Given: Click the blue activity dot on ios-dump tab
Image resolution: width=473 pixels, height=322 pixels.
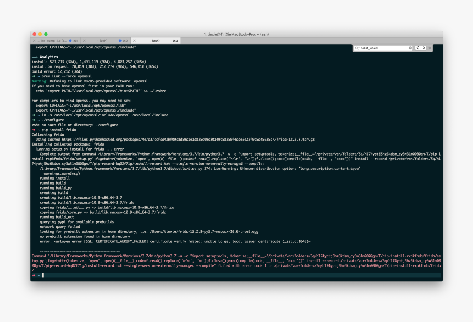Looking at the screenshot, I should click(x=70, y=41).
